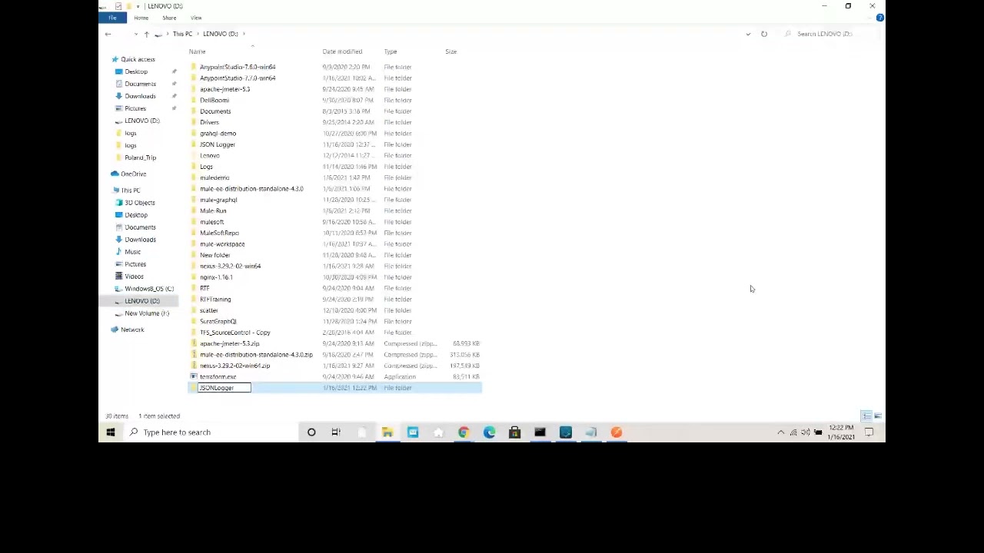Select the AnypointStudio-7.6.0-win64 folder
Screen dimensions: 984x553
(x=238, y=67)
